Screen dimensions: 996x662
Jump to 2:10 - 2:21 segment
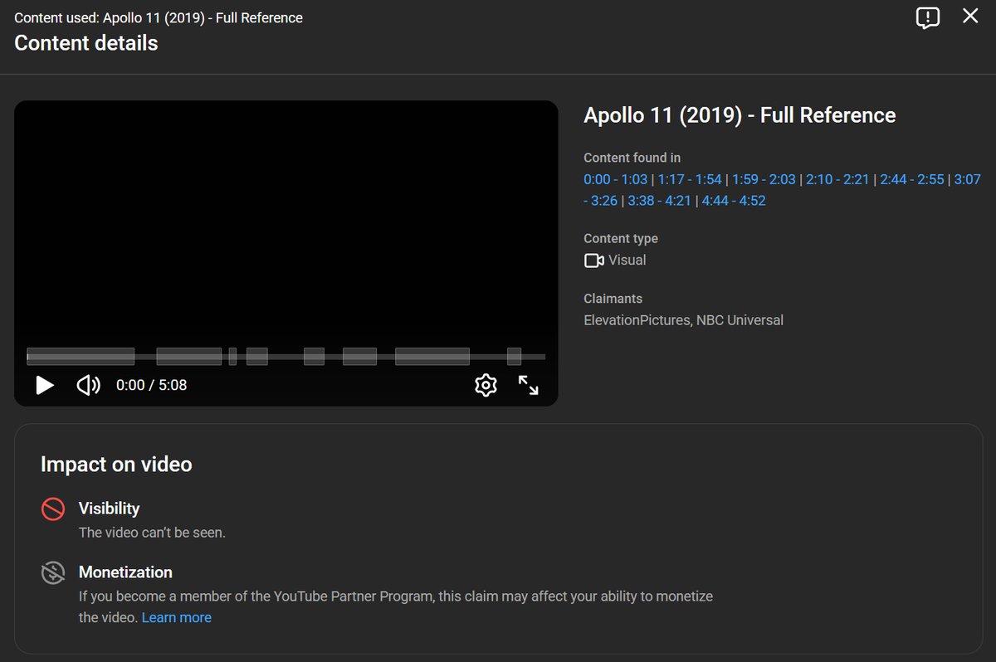pyautogui.click(x=837, y=179)
